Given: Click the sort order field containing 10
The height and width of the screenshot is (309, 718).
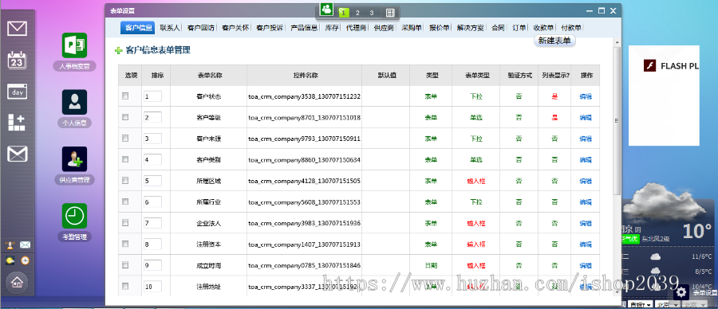Looking at the screenshot, I should point(152,287).
